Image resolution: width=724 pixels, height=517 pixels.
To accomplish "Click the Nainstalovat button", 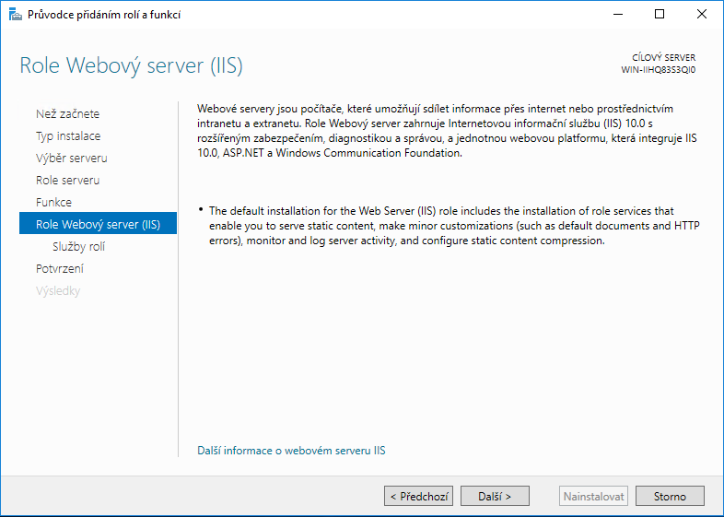I will 593,496.
